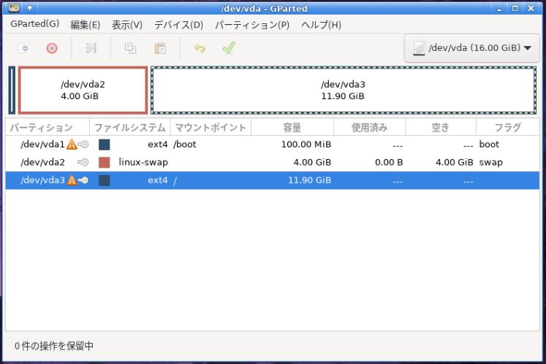Click the パーティション column header
Image resolution: width=546 pixels, height=364 pixels.
point(48,127)
